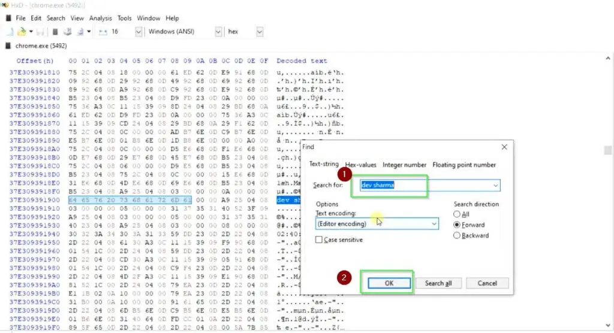Click Cancel in the Find dialog
Screen dimensions: 614x333
(487, 283)
